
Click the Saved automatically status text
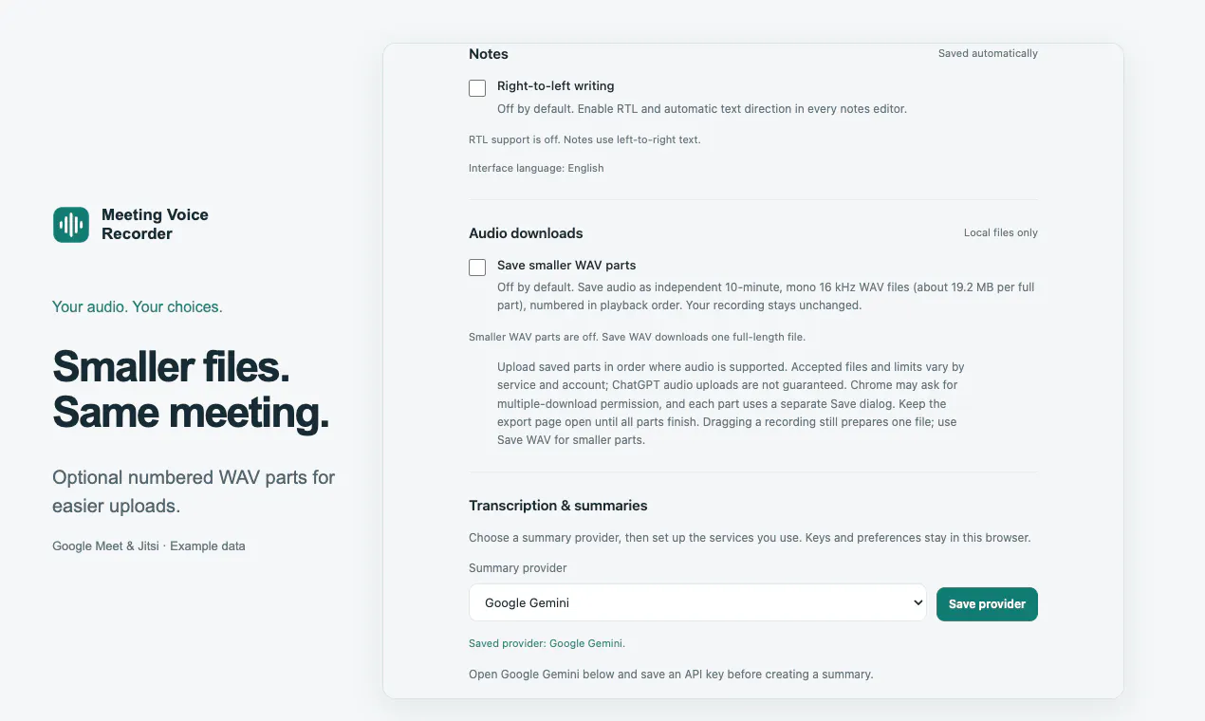coord(988,53)
